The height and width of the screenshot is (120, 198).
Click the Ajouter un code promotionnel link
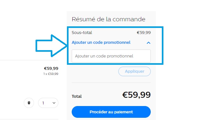point(101,43)
